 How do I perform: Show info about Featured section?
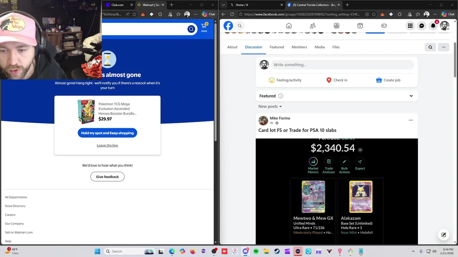(x=281, y=96)
